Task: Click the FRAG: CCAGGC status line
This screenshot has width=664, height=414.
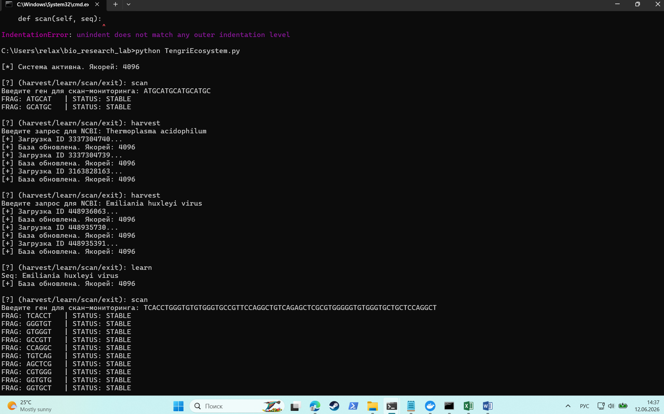Action: tap(66, 348)
